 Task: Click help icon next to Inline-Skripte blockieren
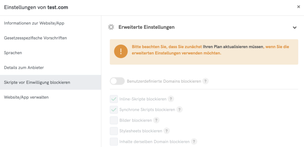coord(171,99)
